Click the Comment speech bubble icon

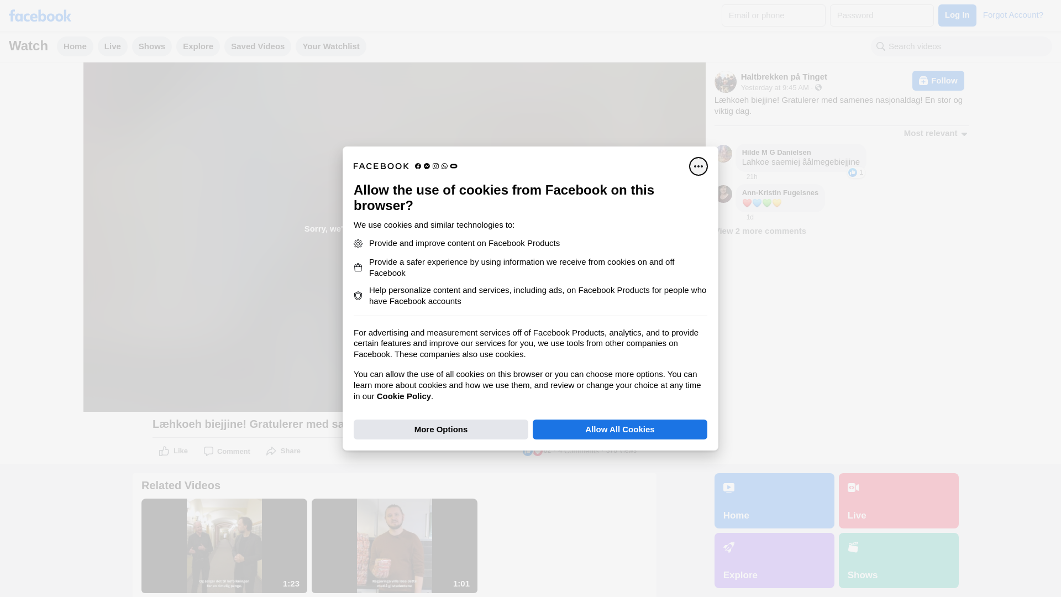[x=208, y=452]
